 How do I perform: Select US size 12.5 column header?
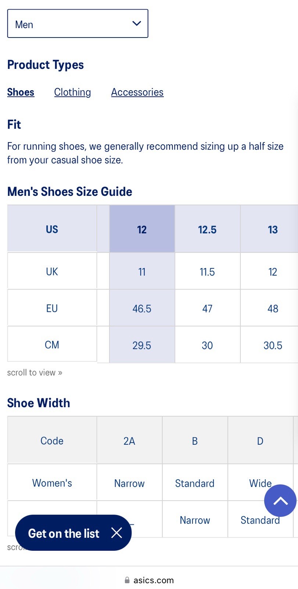point(207,229)
